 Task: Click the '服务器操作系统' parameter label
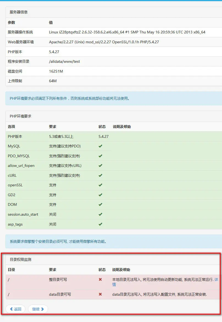(x=20, y=32)
